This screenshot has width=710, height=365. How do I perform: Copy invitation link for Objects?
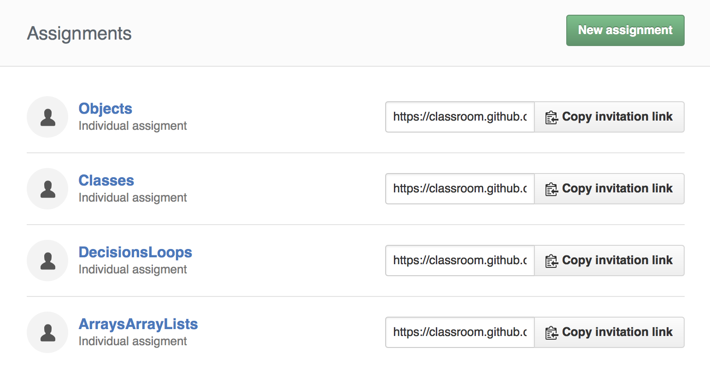[609, 117]
